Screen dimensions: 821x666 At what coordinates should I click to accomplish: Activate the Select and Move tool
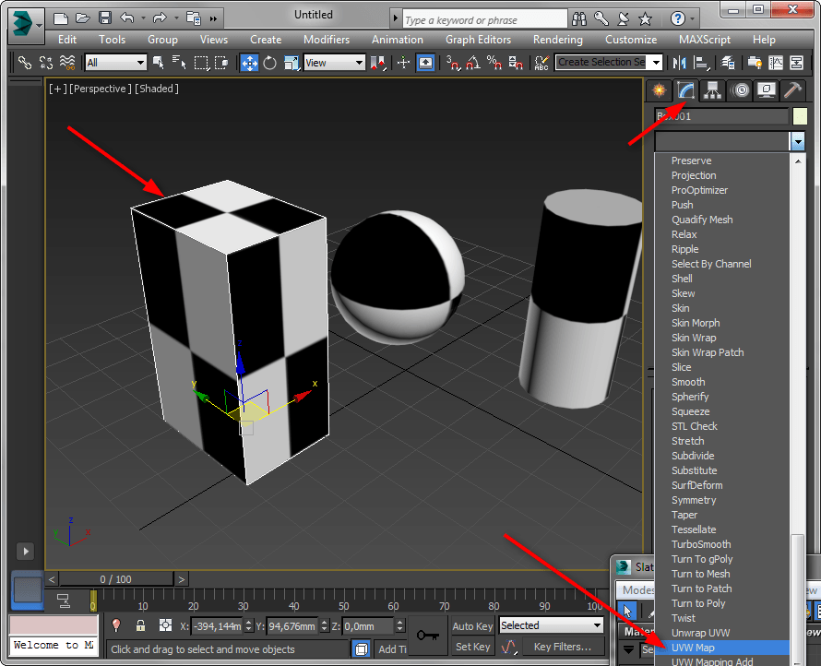[x=249, y=63]
